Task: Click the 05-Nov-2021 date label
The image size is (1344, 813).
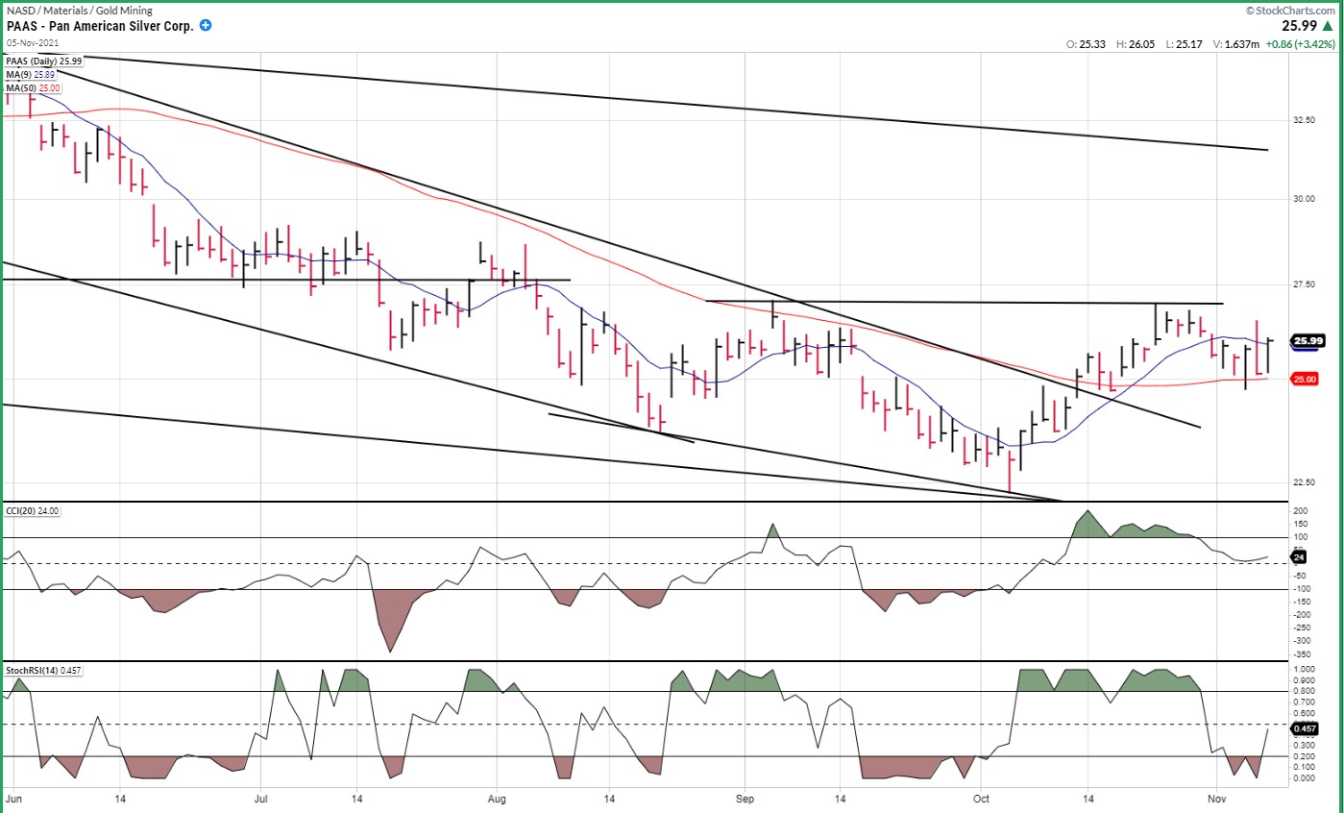Action: [x=28, y=44]
